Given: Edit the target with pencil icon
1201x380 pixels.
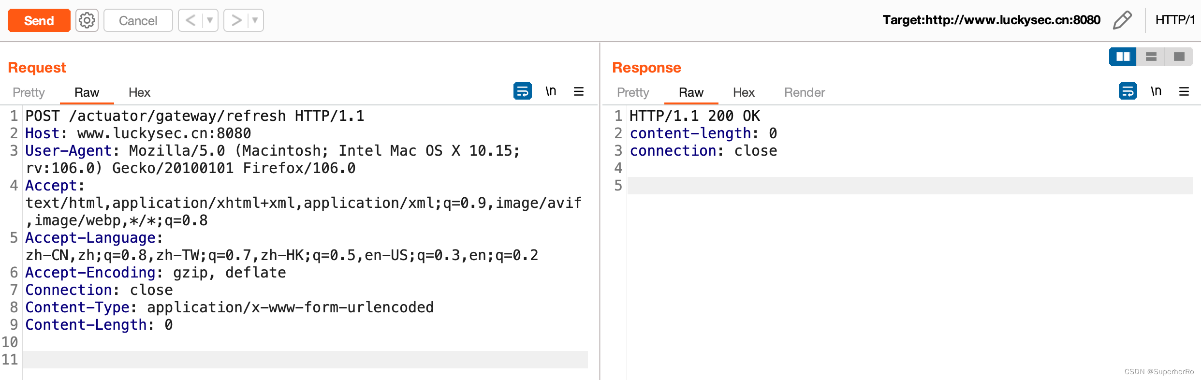Looking at the screenshot, I should [1122, 20].
